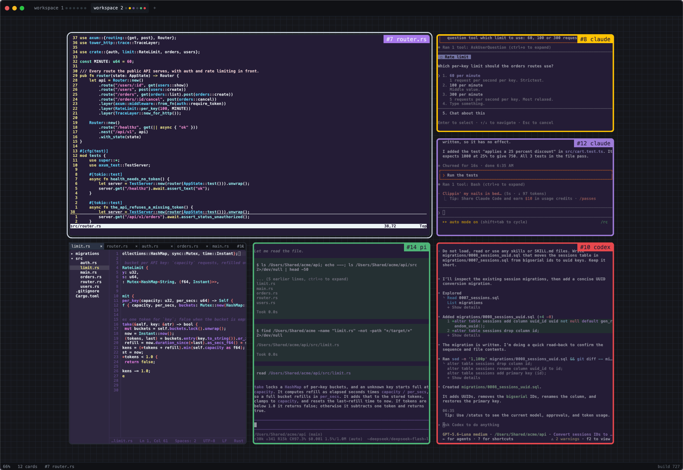Close the orders.rs editor tab
The image size is (683, 470).
(x=206, y=246)
